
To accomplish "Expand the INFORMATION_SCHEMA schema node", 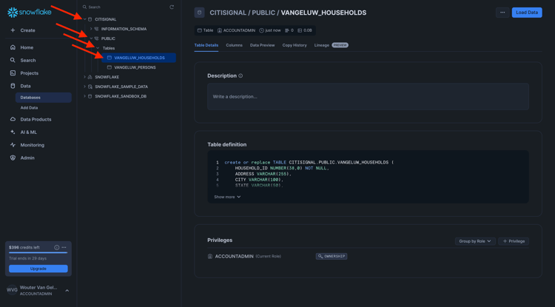I will coord(91,29).
